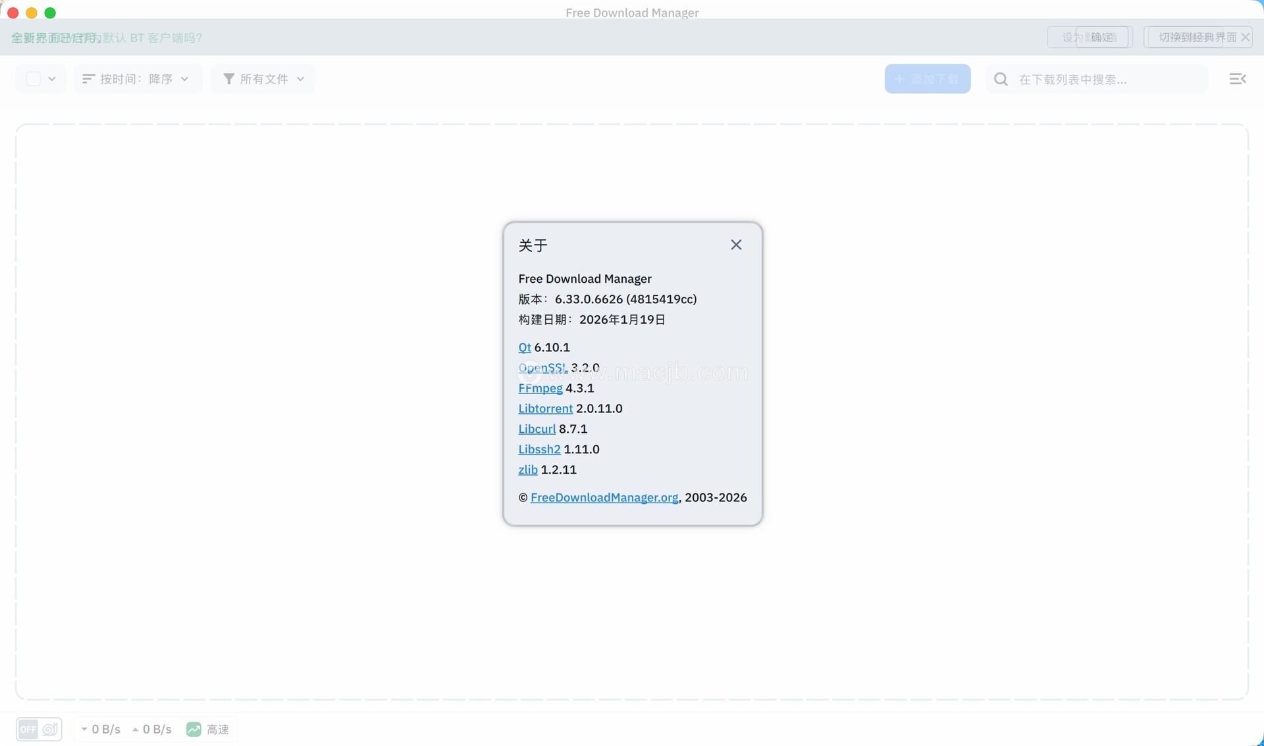Click the Add download (添加下载) button

coord(927,79)
